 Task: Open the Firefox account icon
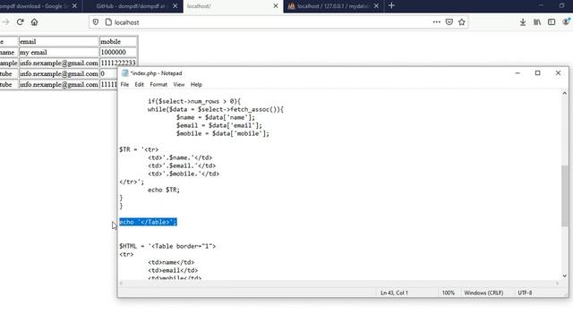[566, 22]
